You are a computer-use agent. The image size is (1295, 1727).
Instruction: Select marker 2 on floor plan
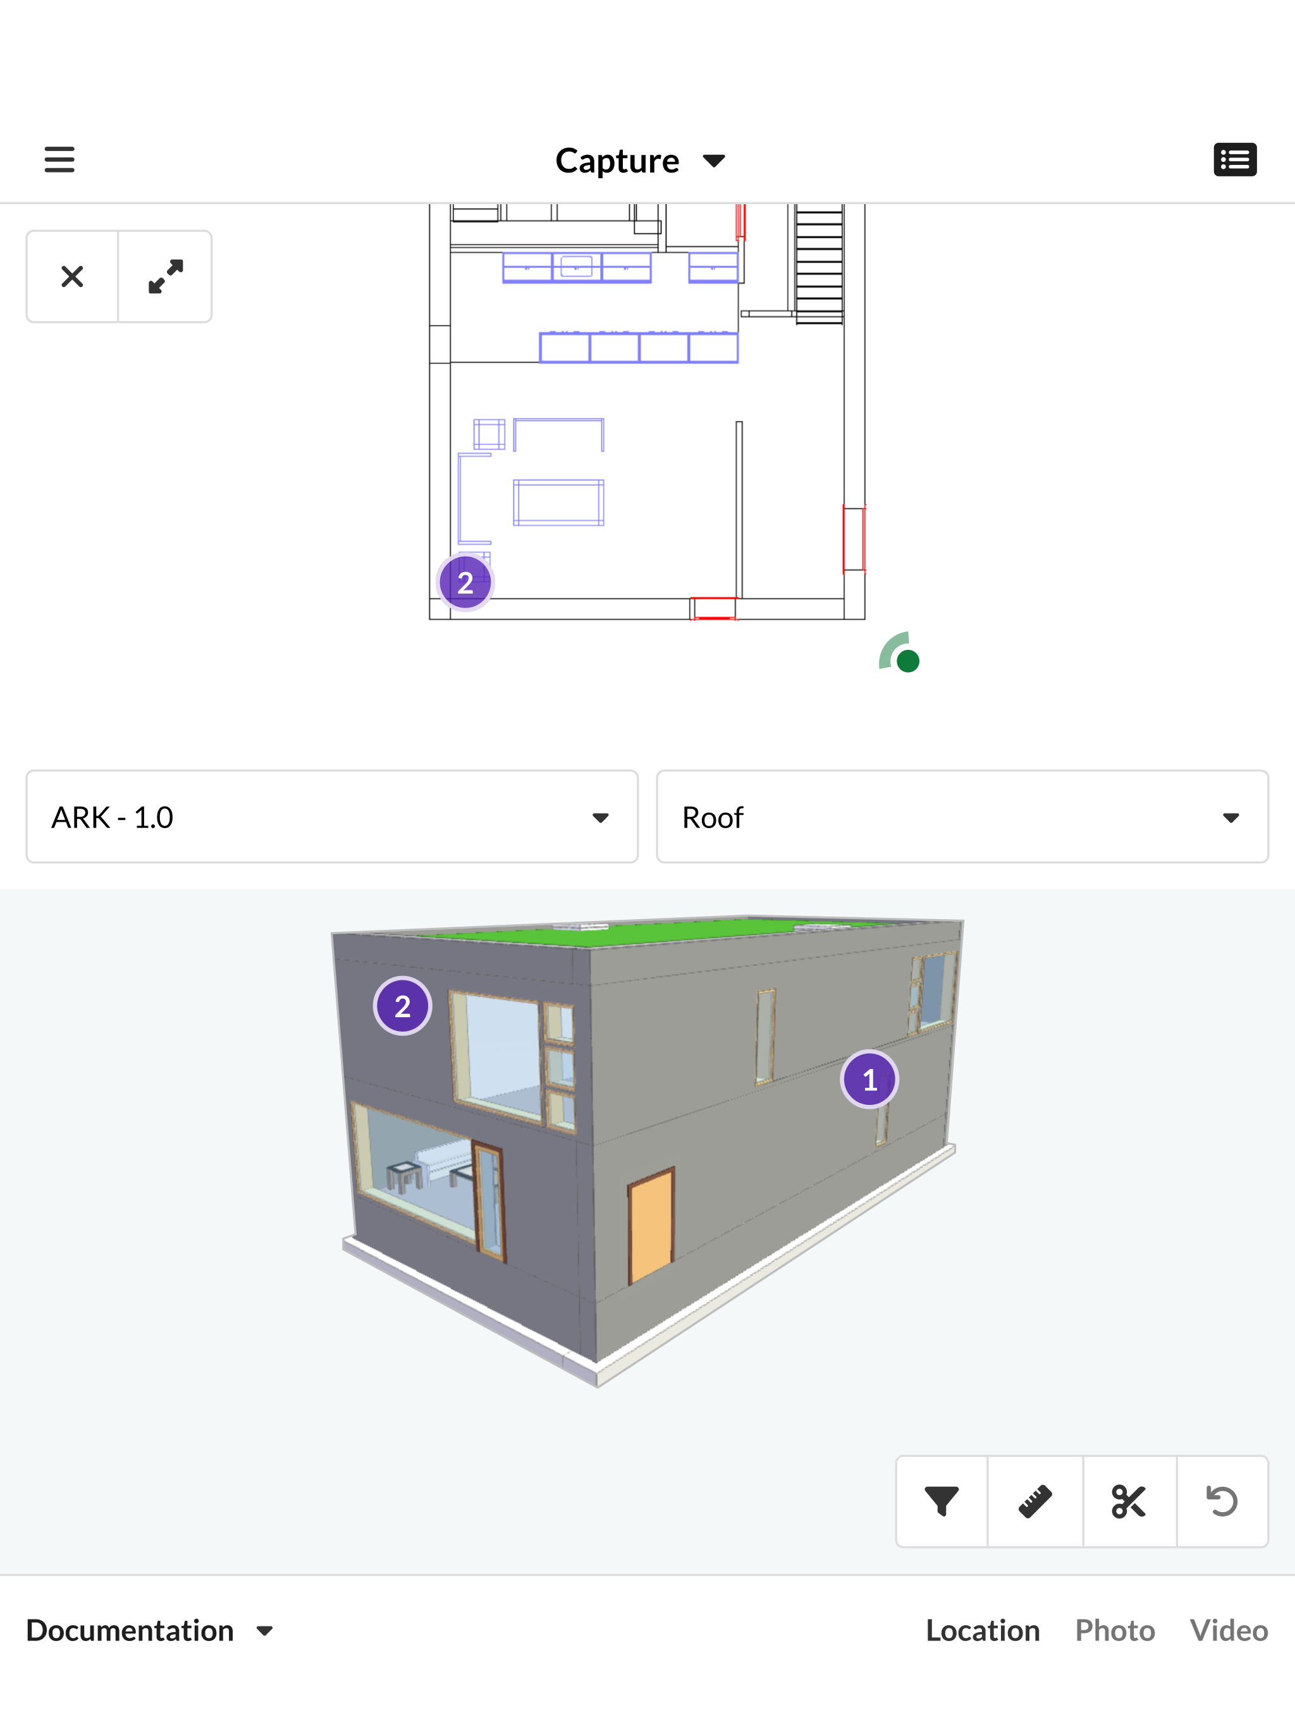[x=465, y=582]
